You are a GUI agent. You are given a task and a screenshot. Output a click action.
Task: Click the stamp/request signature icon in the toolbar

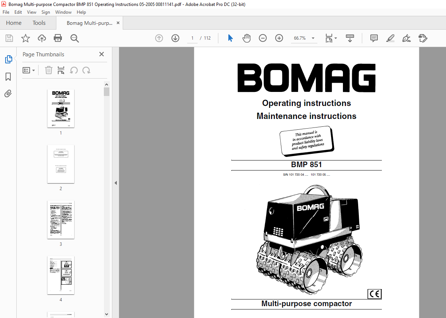(x=423, y=38)
